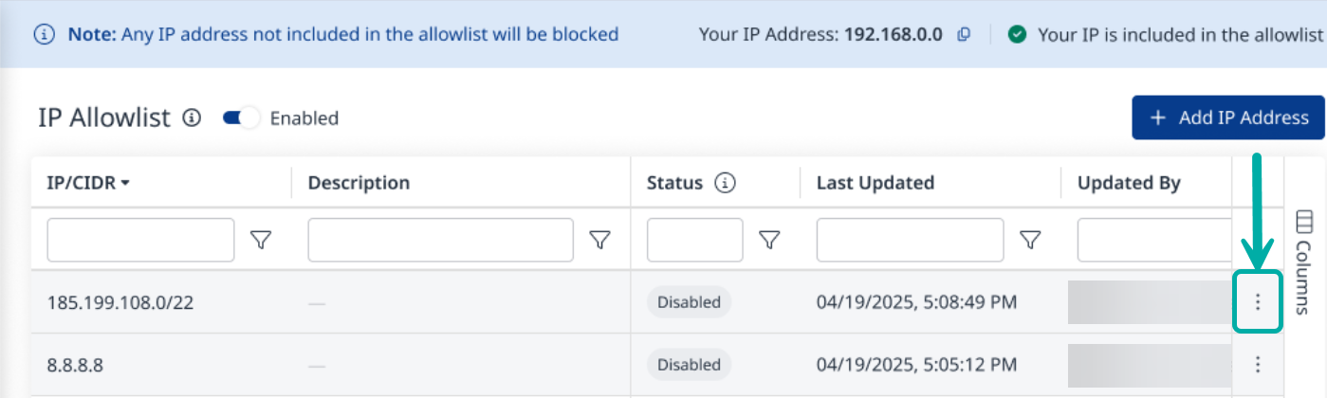Click the Description column header
The image size is (1327, 398).
pyautogui.click(x=359, y=183)
